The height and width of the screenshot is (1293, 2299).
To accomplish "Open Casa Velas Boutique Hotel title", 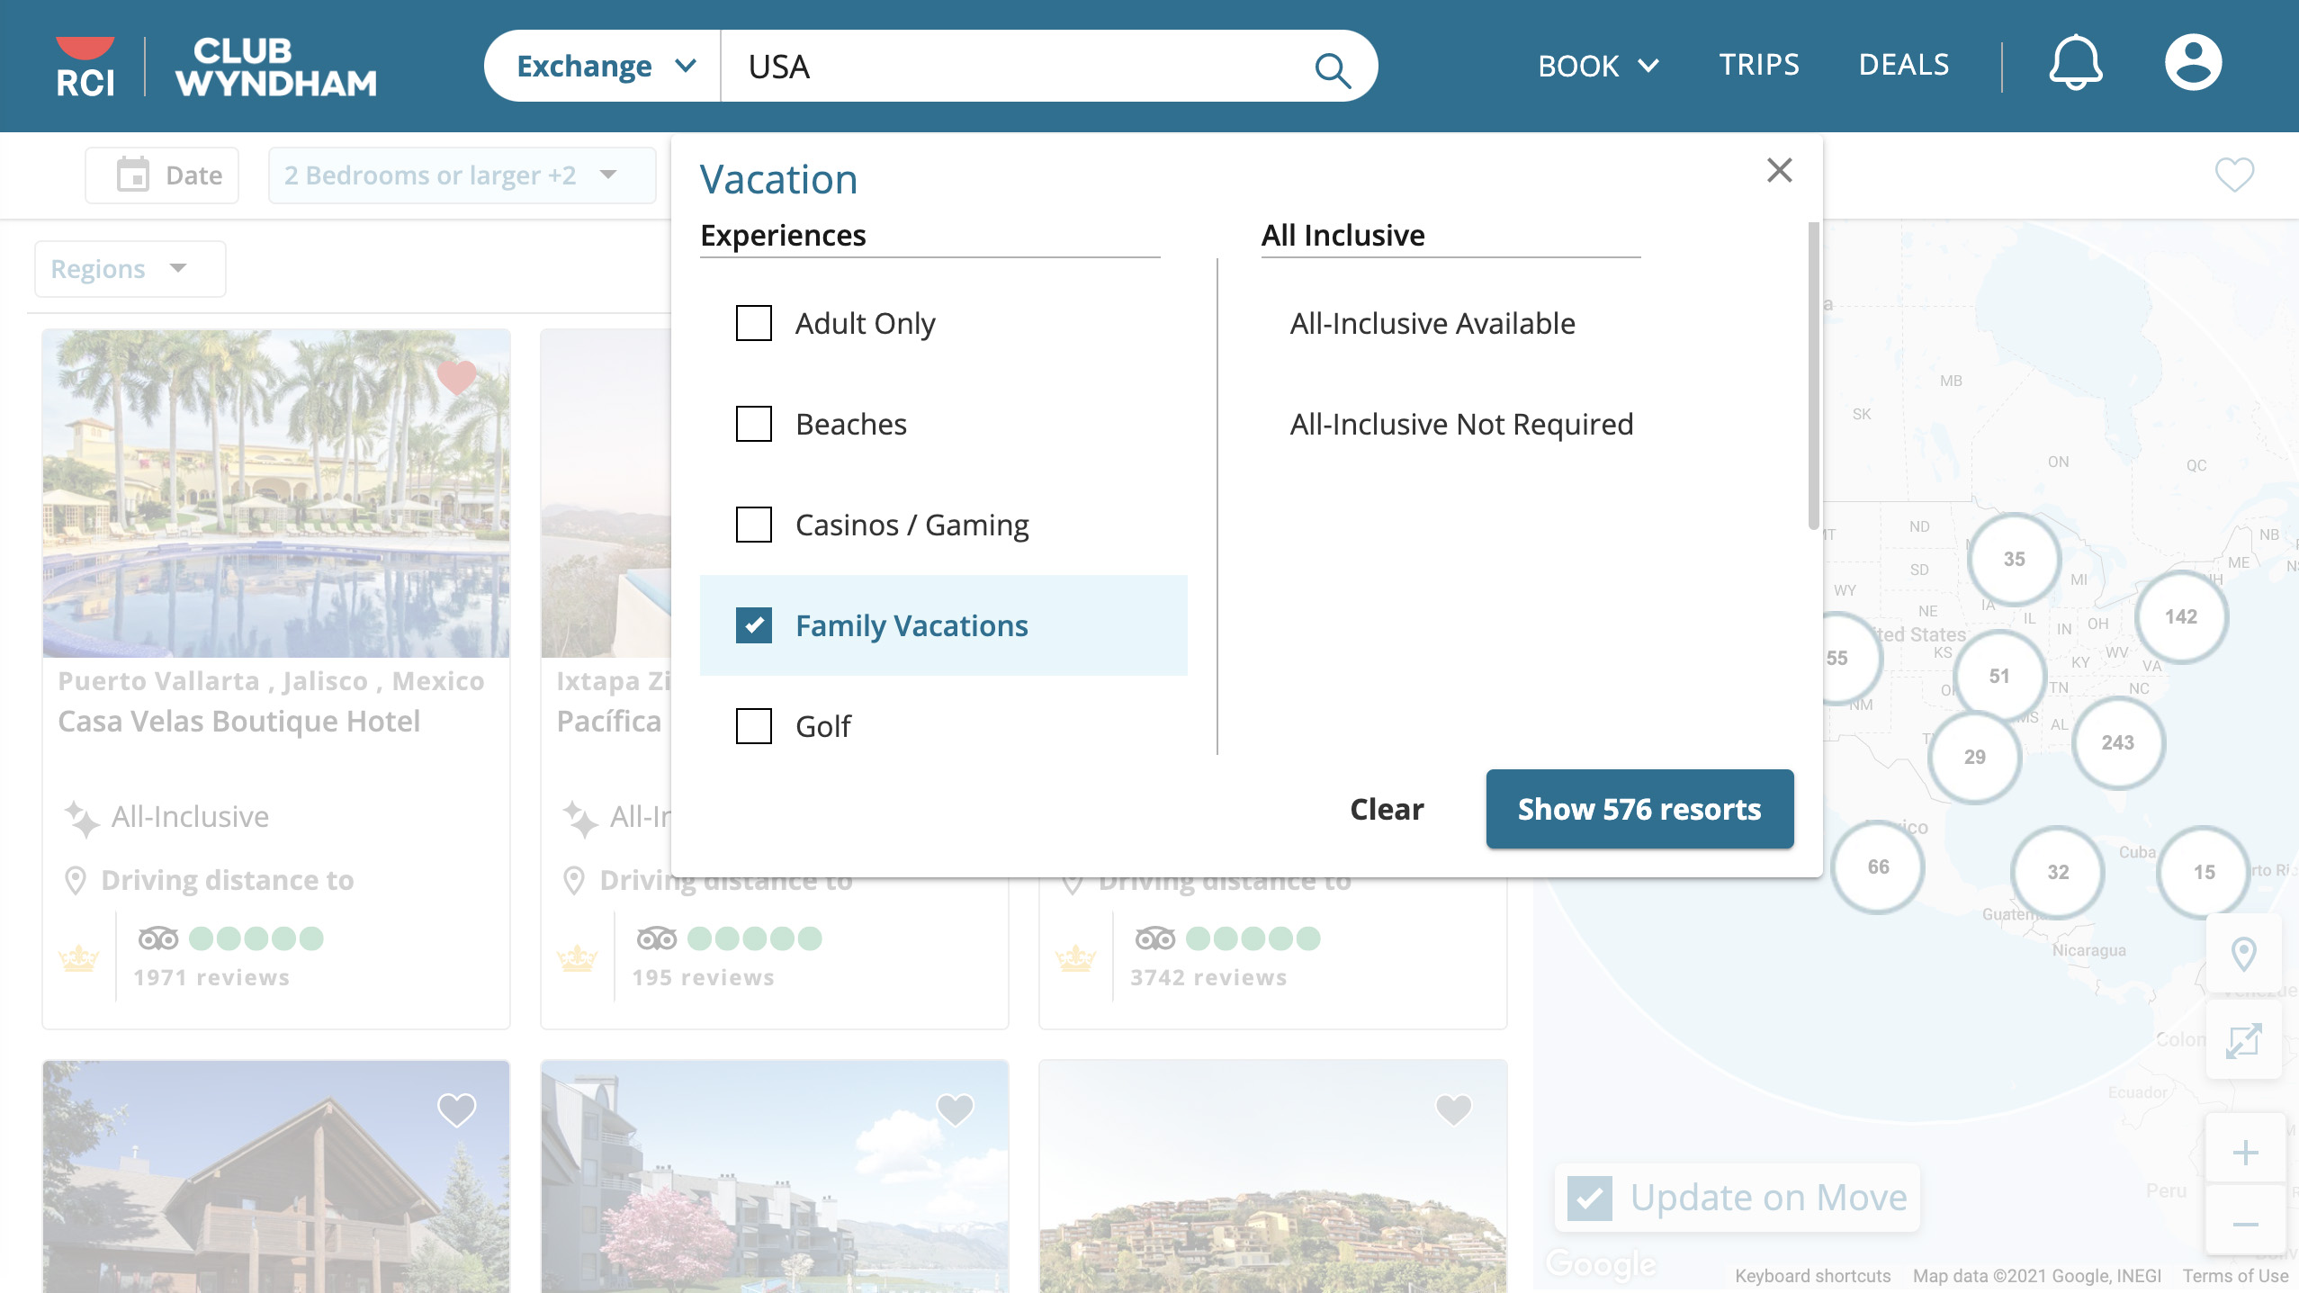I will point(239,721).
